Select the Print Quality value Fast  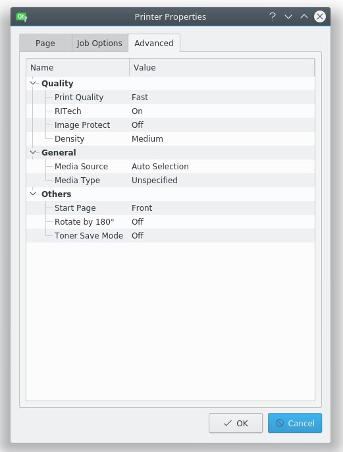(140, 97)
